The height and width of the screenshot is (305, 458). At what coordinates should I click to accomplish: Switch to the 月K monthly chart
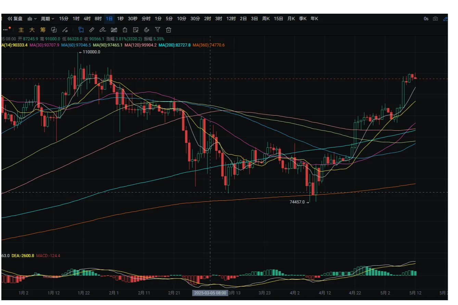pyautogui.click(x=291, y=19)
